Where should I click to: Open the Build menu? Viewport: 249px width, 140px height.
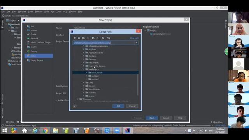point(47,12)
